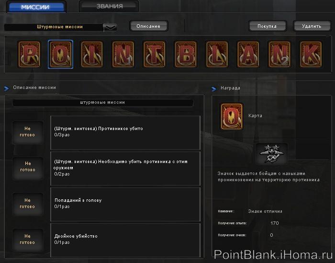Click the Штурмовые миссии selection field
The height and width of the screenshot is (263, 335).
point(54,27)
